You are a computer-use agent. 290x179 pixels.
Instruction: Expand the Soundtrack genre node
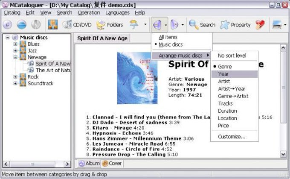pos(15,83)
